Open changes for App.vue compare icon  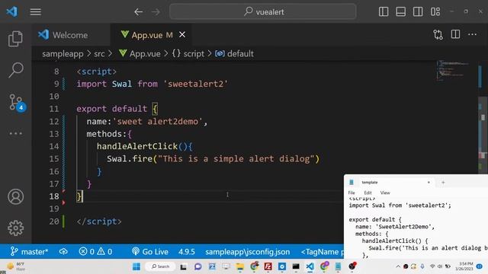tap(438, 34)
